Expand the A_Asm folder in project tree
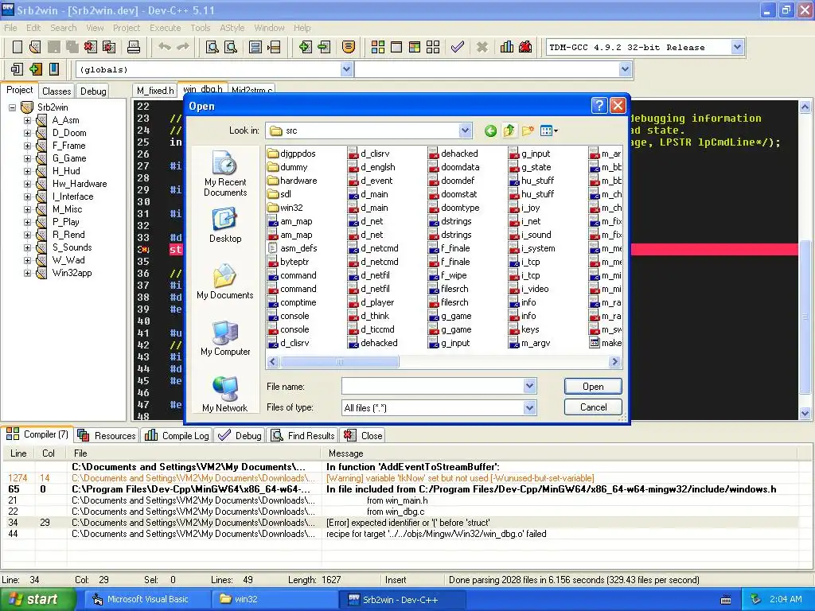Image resolution: width=815 pixels, height=611 pixels. click(x=27, y=120)
